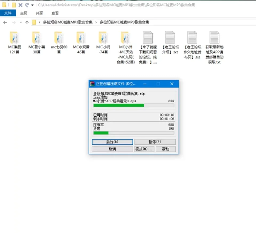Click the archive name 多位知名MC喊麦MP3歌曲合集.zip
This screenshot has height=233, width=256.
coord(119,93)
